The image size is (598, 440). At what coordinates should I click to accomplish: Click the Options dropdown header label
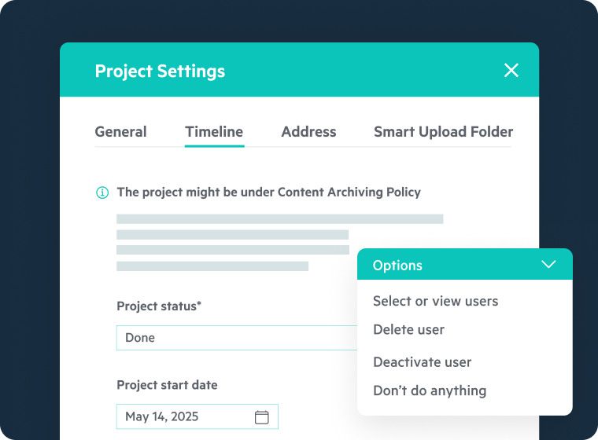tap(397, 266)
